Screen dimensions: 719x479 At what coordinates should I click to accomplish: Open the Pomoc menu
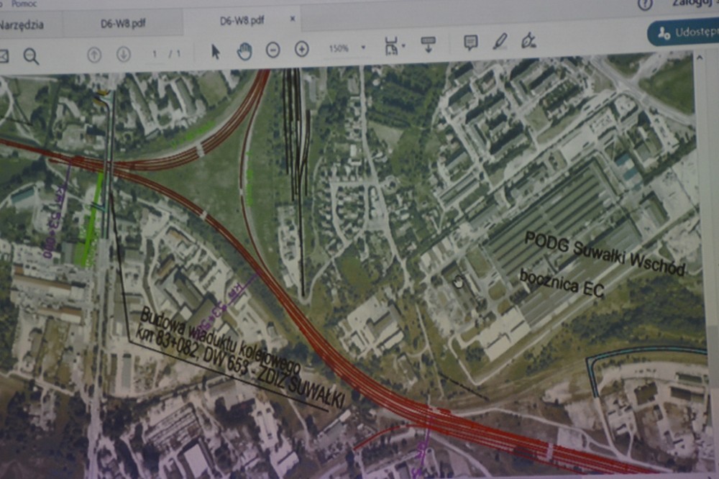[x=24, y=4]
